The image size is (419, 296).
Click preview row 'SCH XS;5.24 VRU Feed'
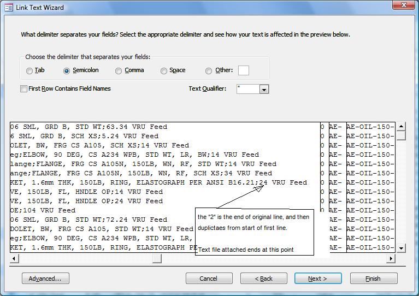click(85, 136)
